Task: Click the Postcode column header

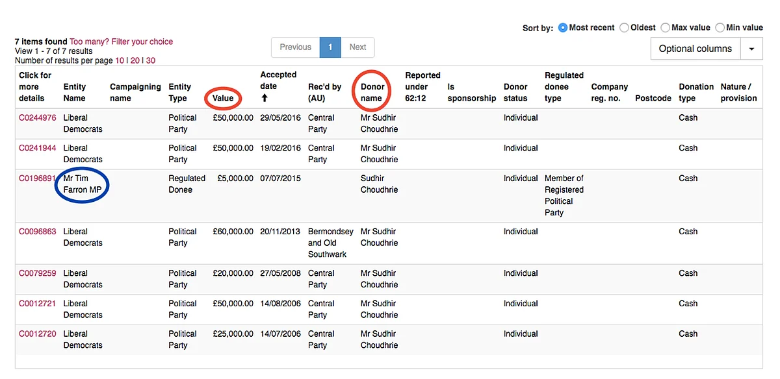Action: tap(653, 99)
